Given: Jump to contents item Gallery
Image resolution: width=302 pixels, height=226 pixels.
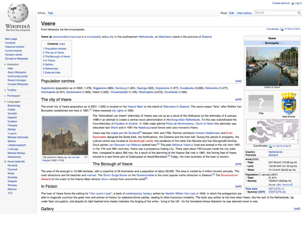Looking at the screenshot, I should click(48, 64).
